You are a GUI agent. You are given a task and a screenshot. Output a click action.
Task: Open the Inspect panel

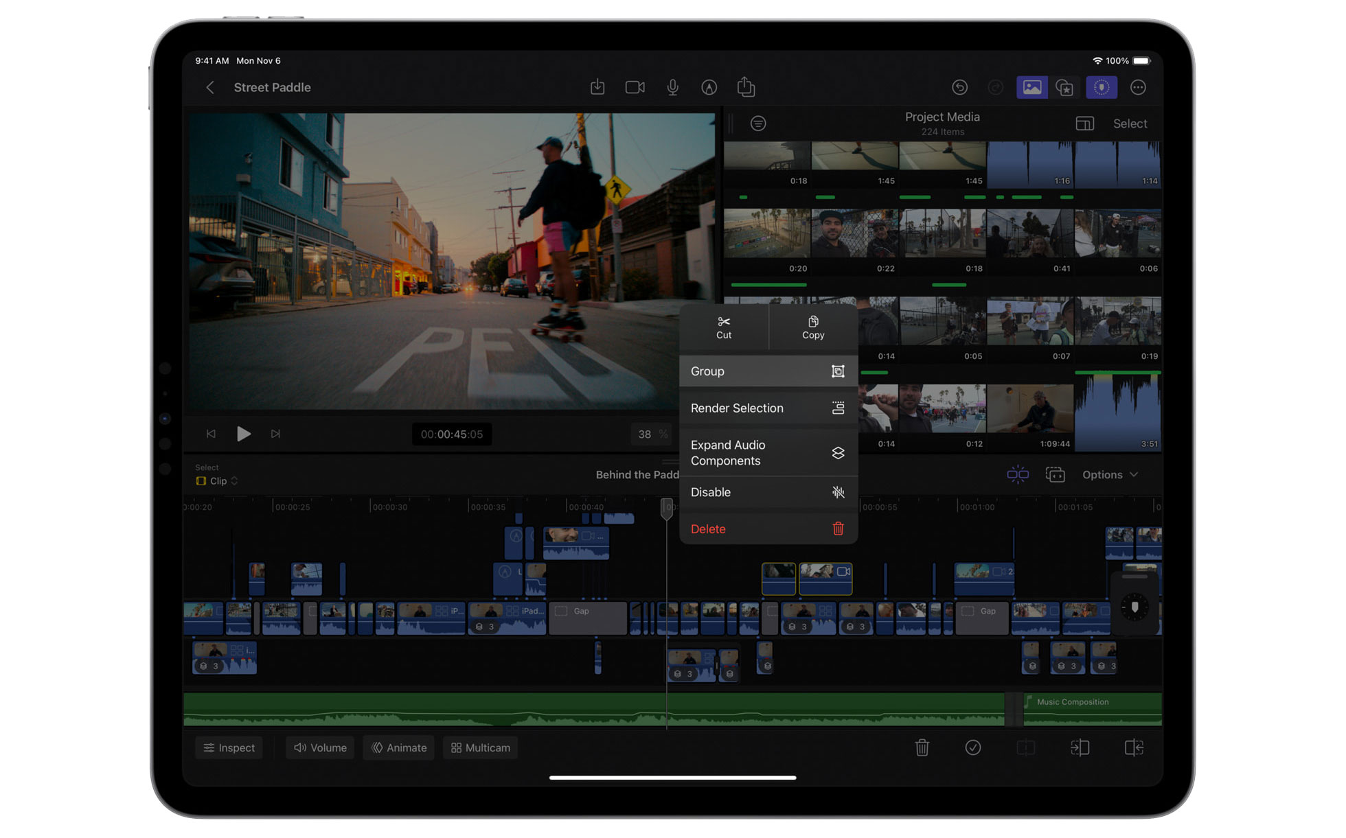[229, 748]
